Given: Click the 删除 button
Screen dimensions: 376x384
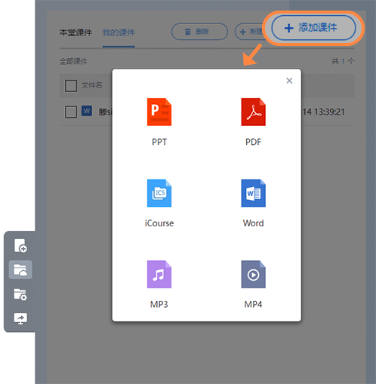Looking at the screenshot, I should click(199, 32).
